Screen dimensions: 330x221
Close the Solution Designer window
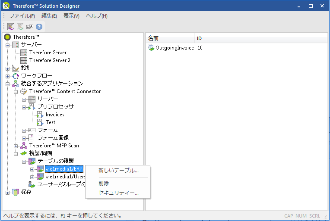pyautogui.click(x=322, y=6)
